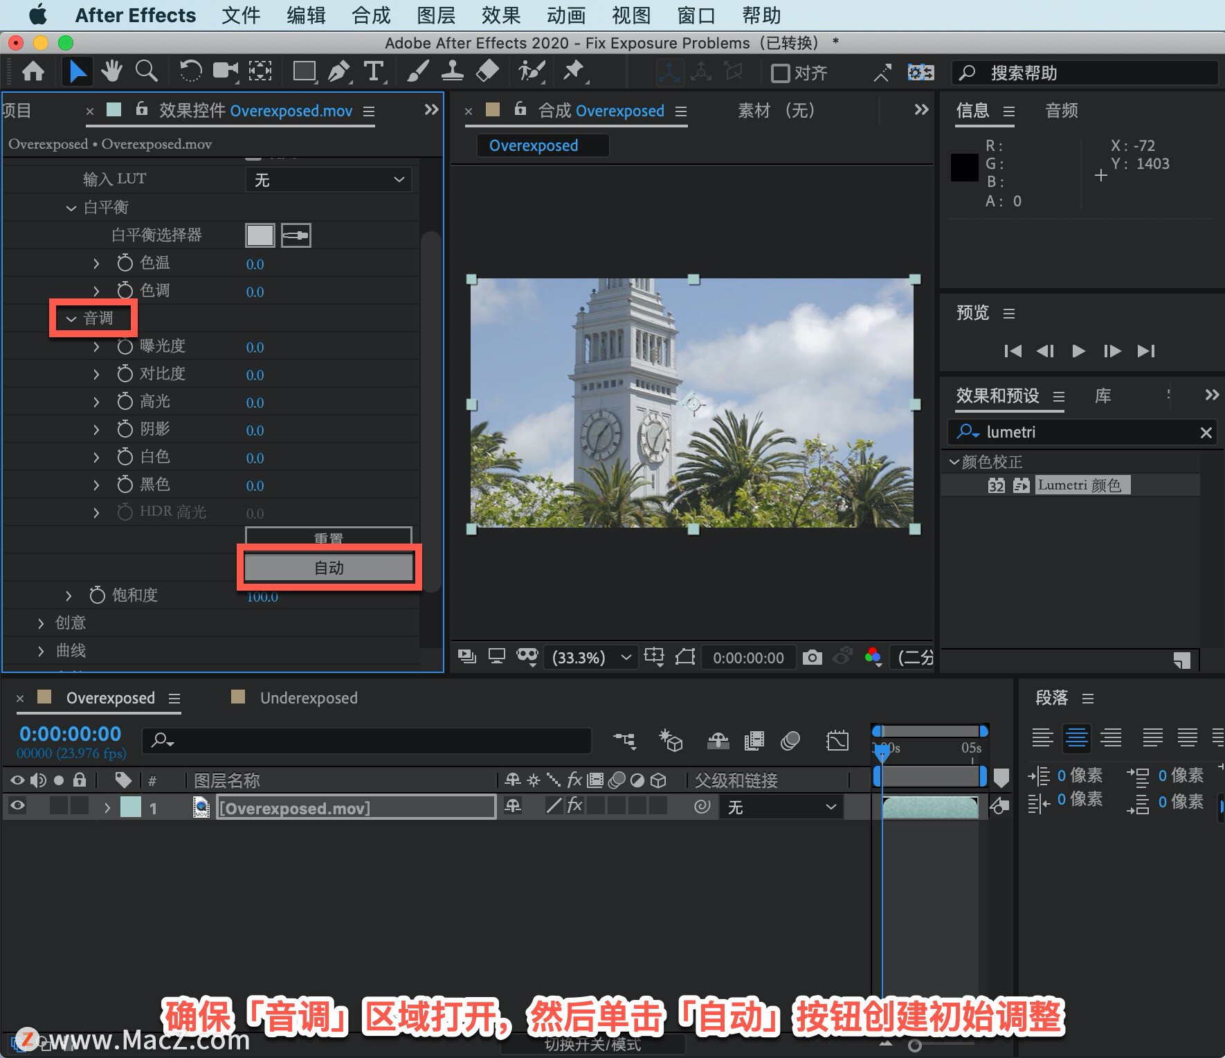The width and height of the screenshot is (1225, 1058).
Task: Select the Horizontal Type tool
Action: point(374,71)
